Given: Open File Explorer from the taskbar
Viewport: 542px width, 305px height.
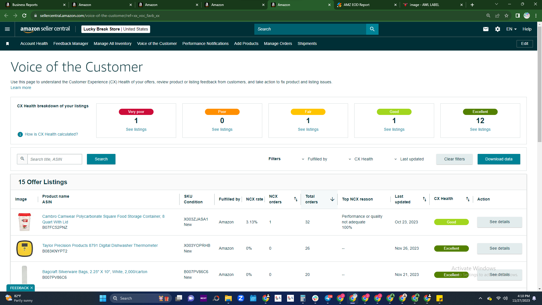Looking at the screenshot, I should pyautogui.click(x=228, y=298).
